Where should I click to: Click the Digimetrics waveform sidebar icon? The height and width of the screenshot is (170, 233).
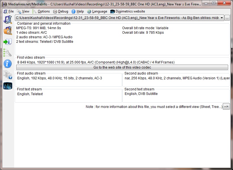tap(8, 86)
